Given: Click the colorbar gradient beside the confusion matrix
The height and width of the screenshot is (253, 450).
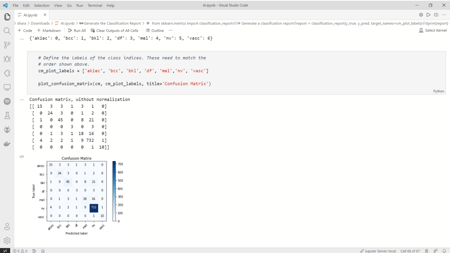Looking at the screenshot, I should pos(114,191).
